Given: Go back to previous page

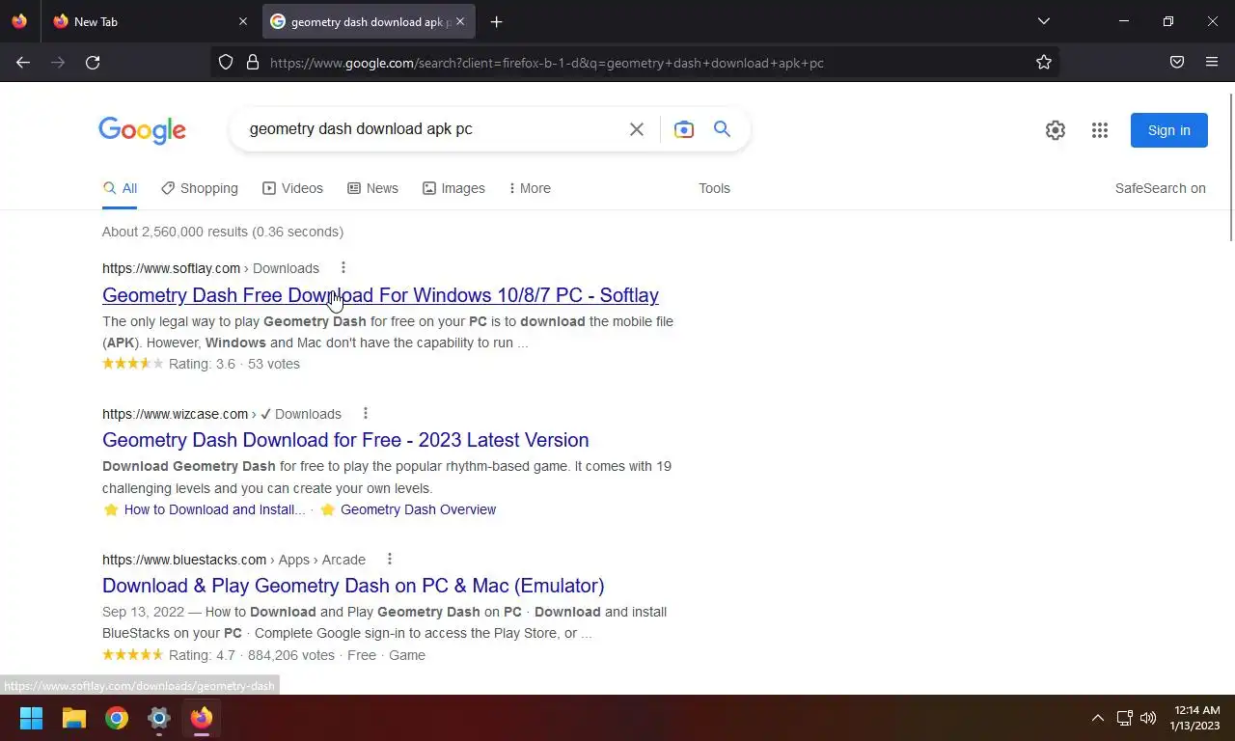Looking at the screenshot, I should [23, 63].
